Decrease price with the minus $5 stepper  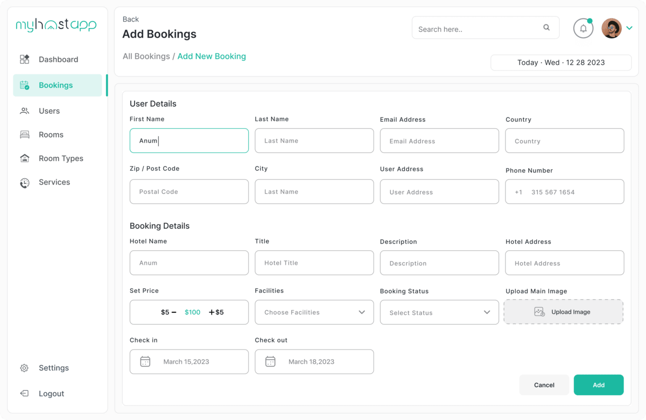tap(168, 312)
